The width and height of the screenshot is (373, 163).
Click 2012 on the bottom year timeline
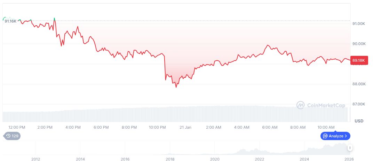click(35, 159)
